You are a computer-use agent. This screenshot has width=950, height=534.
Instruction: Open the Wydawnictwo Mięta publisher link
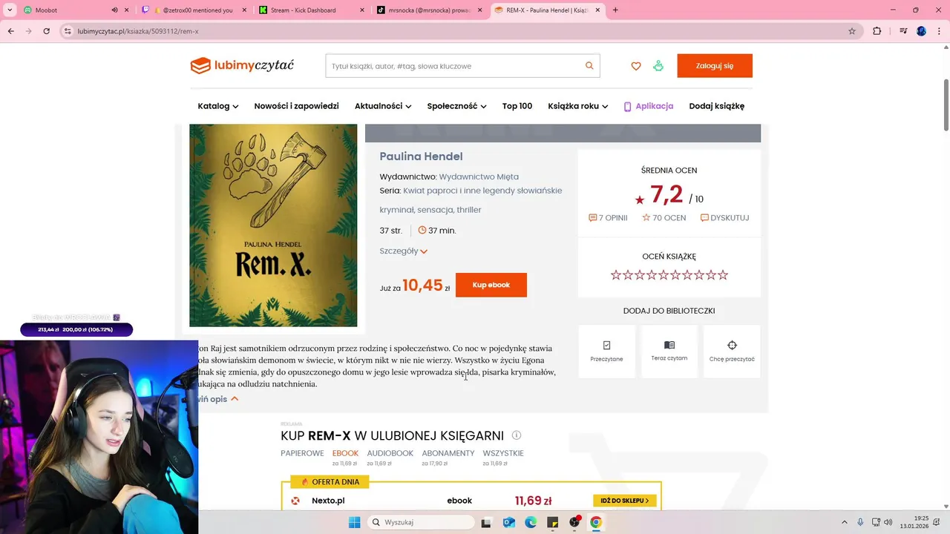(x=479, y=177)
